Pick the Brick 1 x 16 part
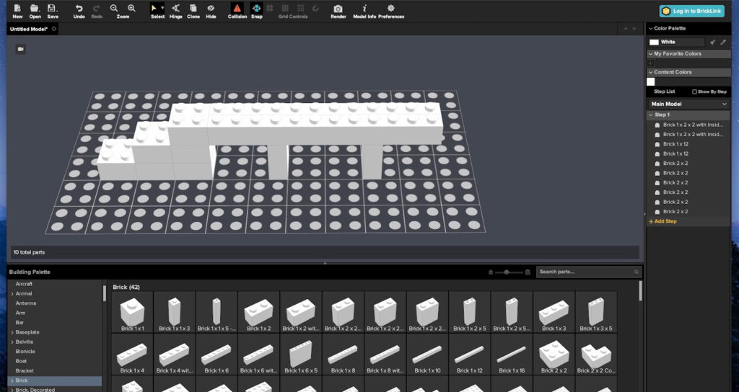 coord(512,355)
